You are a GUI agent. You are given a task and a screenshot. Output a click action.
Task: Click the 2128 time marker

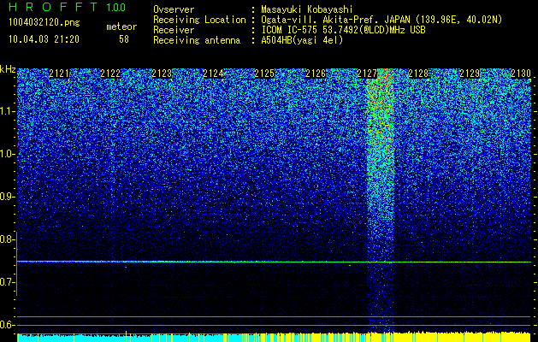[418, 74]
